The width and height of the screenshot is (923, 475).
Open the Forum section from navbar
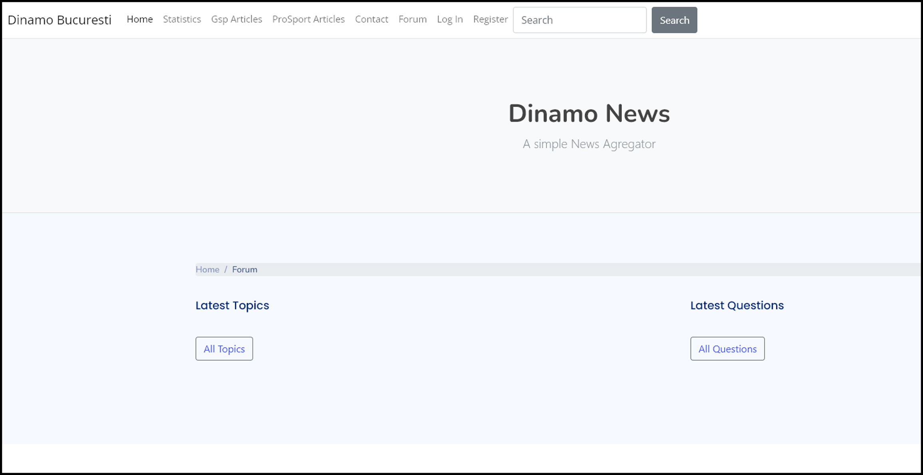tap(412, 19)
